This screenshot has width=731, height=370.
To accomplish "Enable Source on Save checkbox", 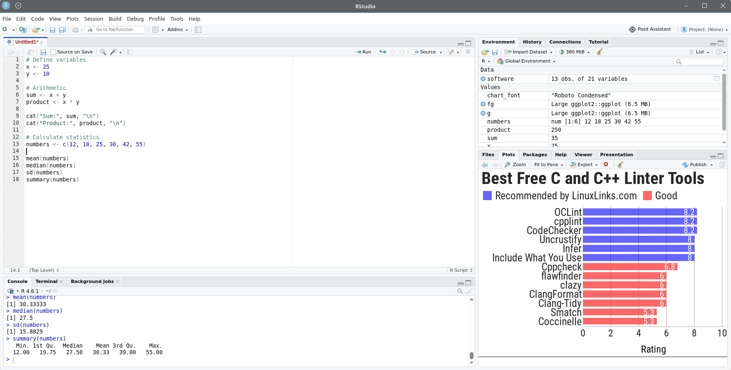I will tap(53, 52).
